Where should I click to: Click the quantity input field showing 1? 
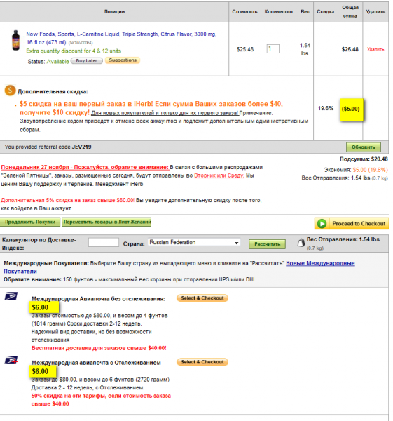pos(273,49)
